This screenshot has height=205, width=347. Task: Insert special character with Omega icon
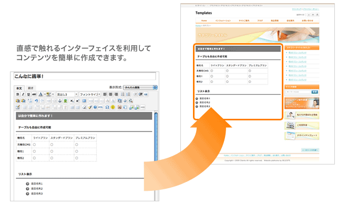(x=107, y=107)
